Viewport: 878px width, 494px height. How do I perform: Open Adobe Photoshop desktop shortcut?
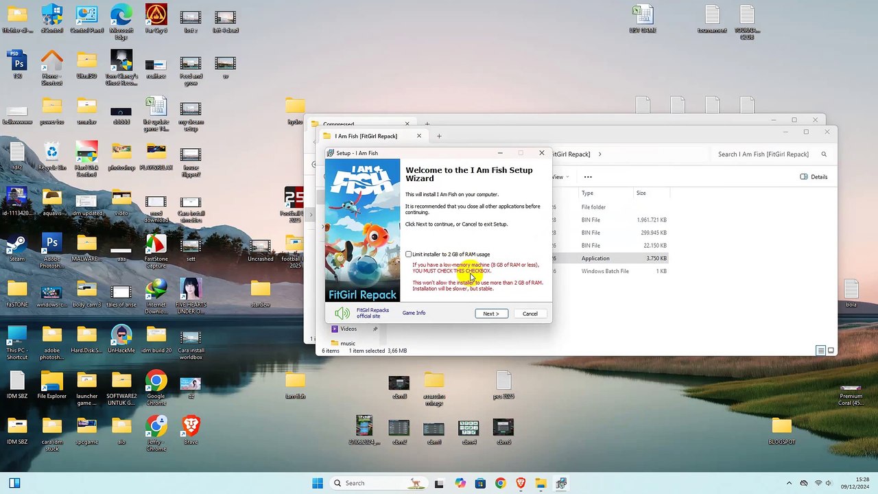click(52, 251)
